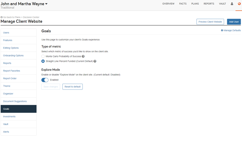Open Reports in the sidebar
Viewport: 242px width, 141px height.
19,63
